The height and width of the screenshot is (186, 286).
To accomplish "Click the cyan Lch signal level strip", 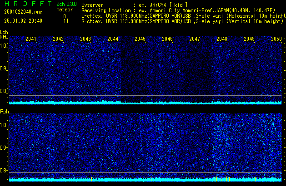I will pyautogui.click(x=145, y=103).
